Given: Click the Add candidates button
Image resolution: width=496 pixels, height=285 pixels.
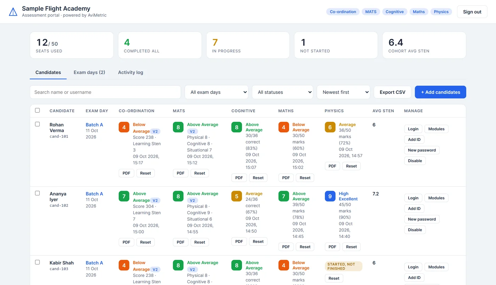Looking at the screenshot, I should [440, 92].
